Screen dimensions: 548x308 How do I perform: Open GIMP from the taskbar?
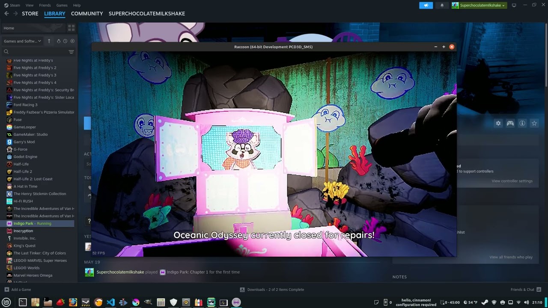[x=148, y=302]
